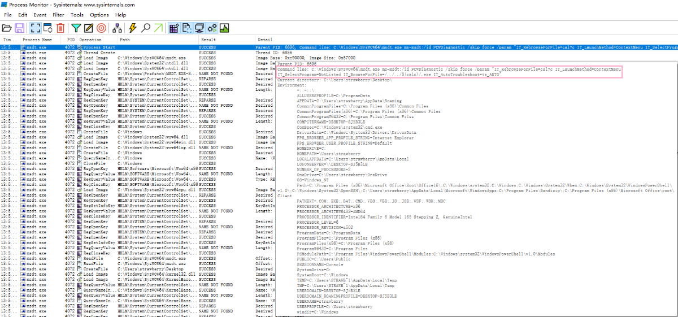Toggle the Capture events button
678x317 pixels.
[x=35, y=28]
